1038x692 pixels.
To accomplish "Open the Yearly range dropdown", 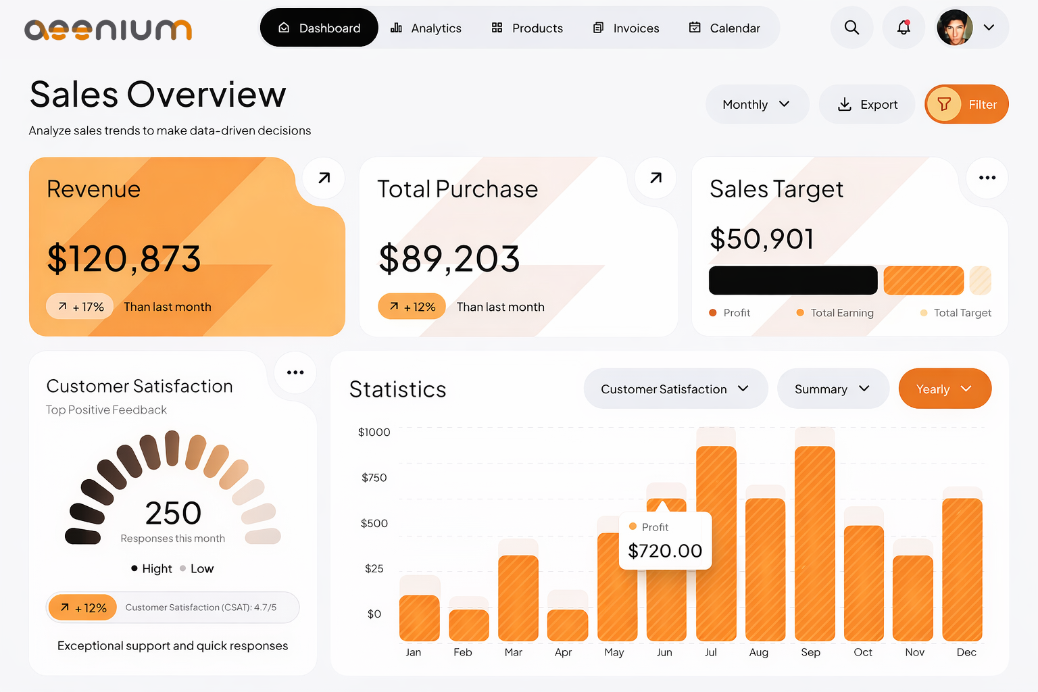I will pos(944,389).
